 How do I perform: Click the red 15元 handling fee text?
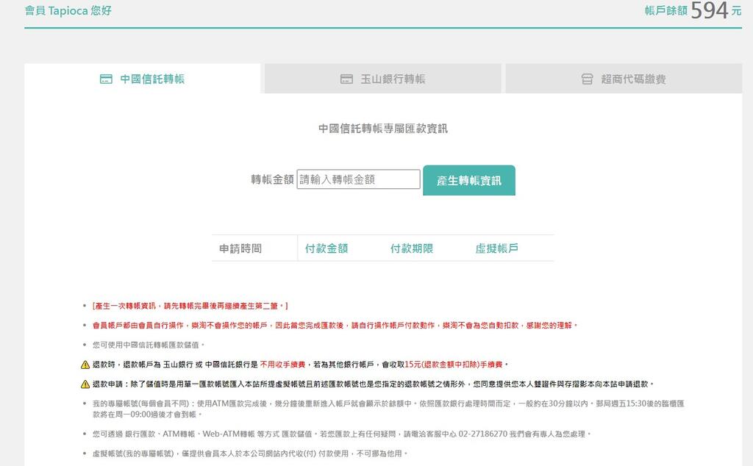point(453,365)
